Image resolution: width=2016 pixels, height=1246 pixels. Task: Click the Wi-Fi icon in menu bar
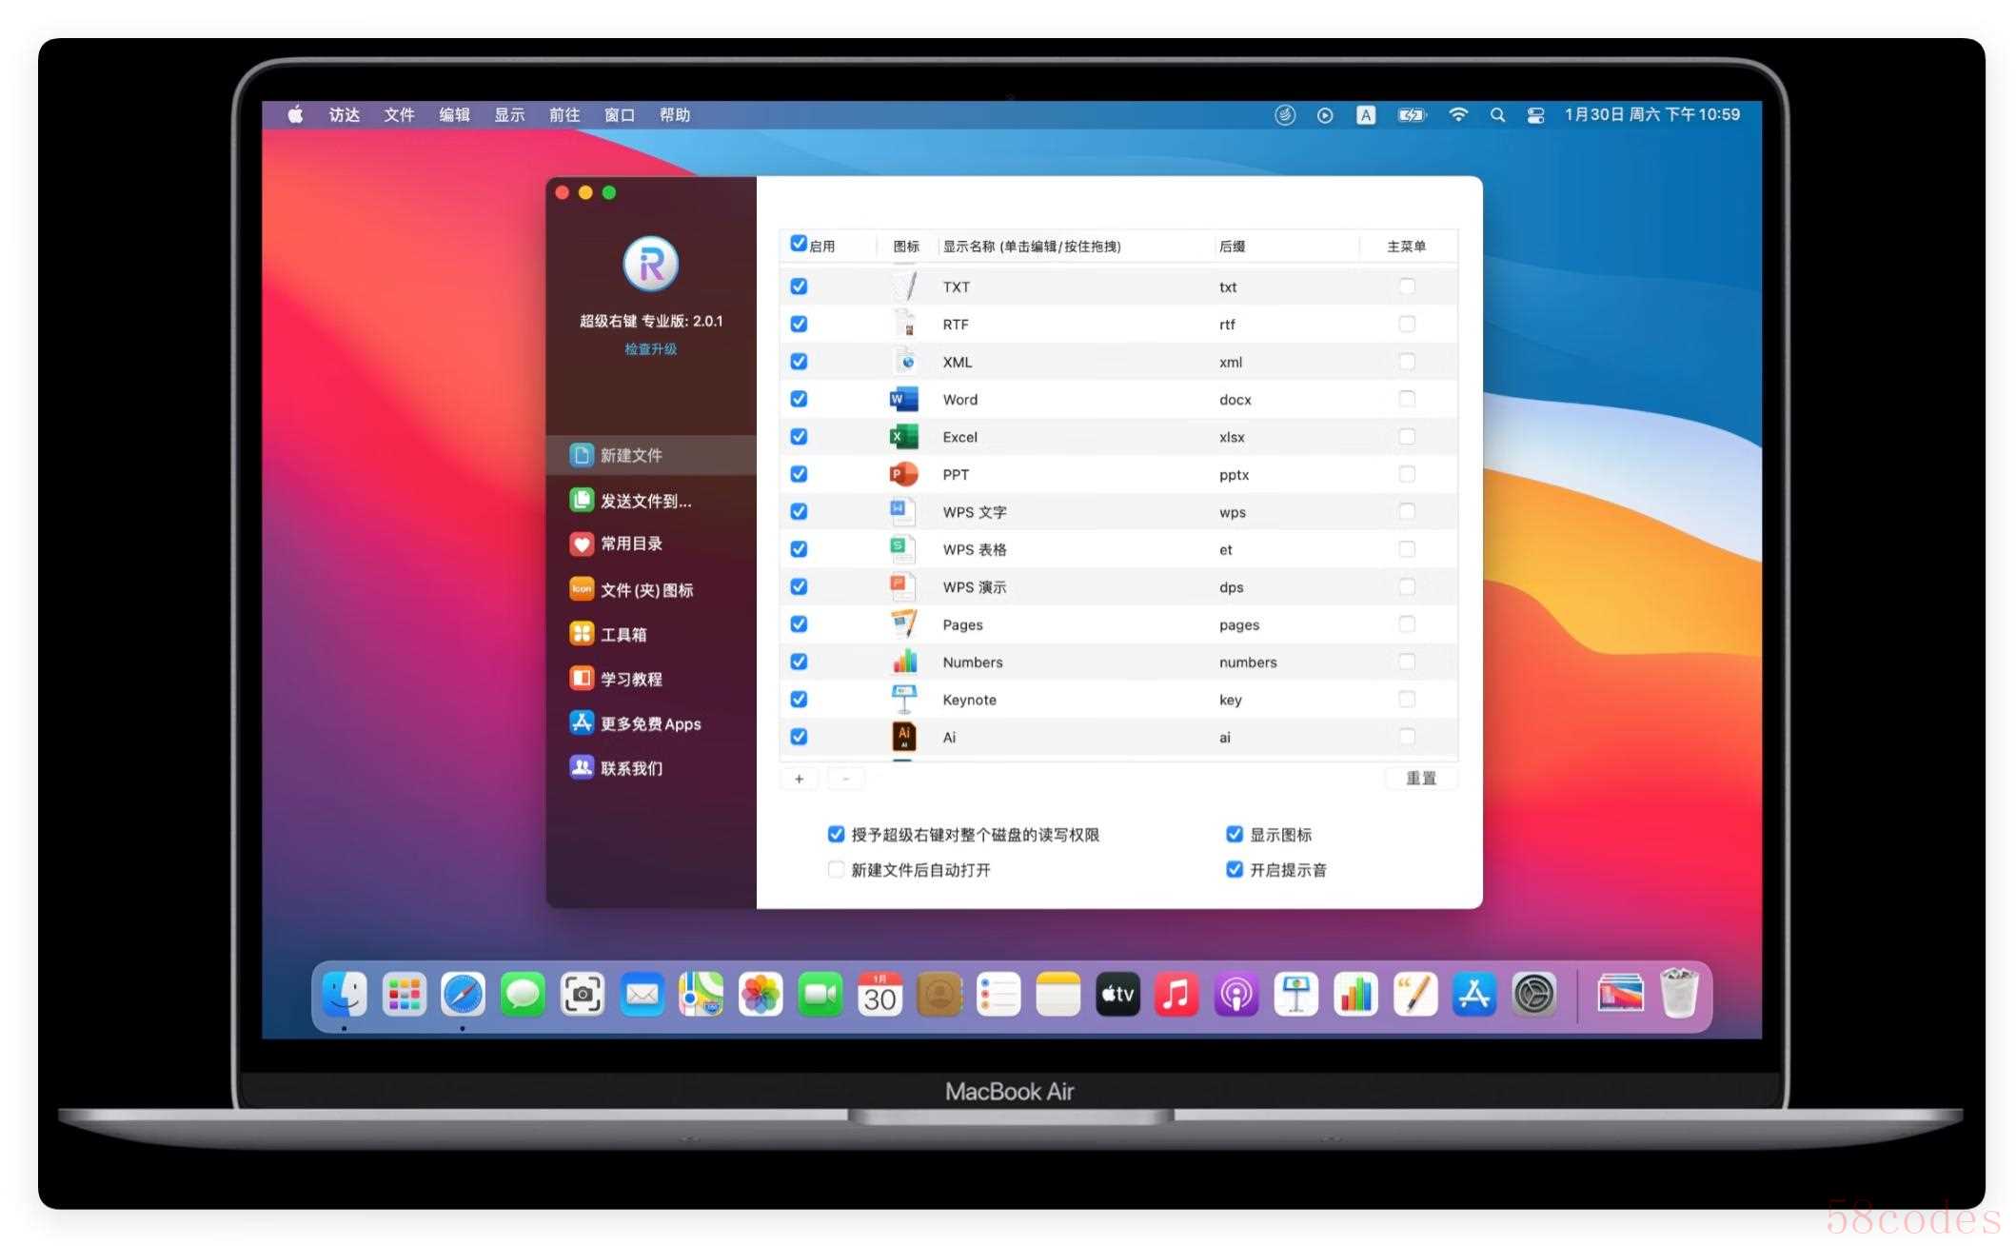click(1457, 115)
